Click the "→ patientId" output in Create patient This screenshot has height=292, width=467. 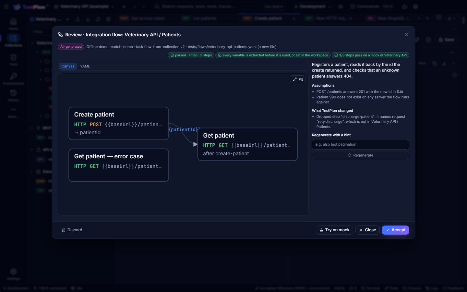[x=88, y=132]
